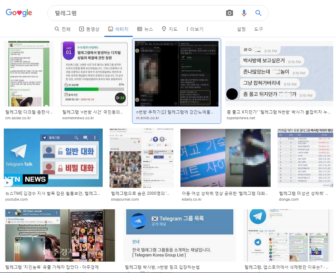This screenshot has height=273, width=336.
Task: Click caption n번방 추적기① 텔레그램에 강간노예들…
Action: click(x=175, y=112)
